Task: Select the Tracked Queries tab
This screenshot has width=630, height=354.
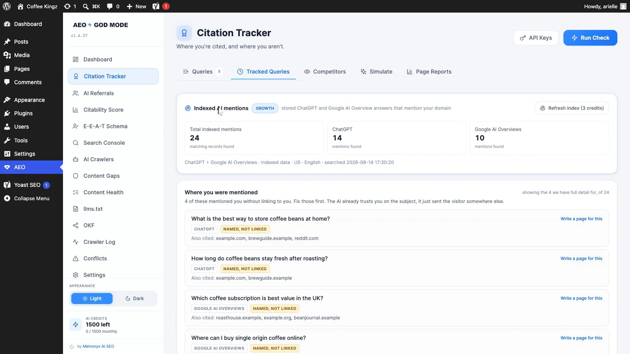Action: click(263, 72)
